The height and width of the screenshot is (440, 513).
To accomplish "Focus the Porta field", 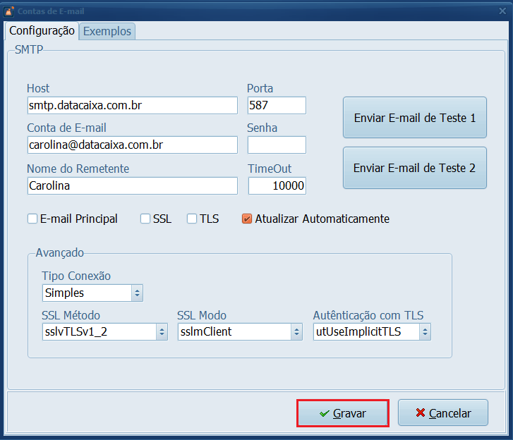I will pyautogui.click(x=277, y=105).
